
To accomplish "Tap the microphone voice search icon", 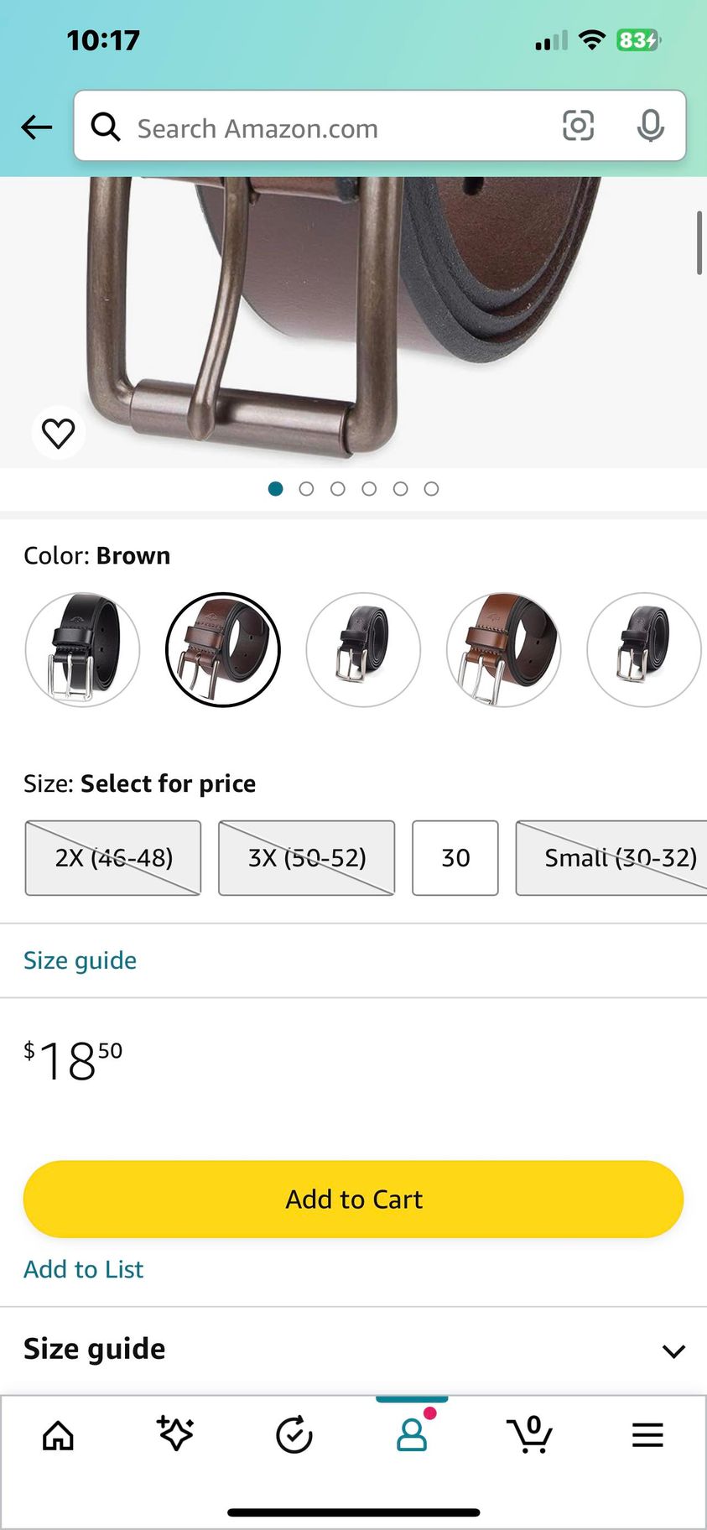I will pos(650,126).
